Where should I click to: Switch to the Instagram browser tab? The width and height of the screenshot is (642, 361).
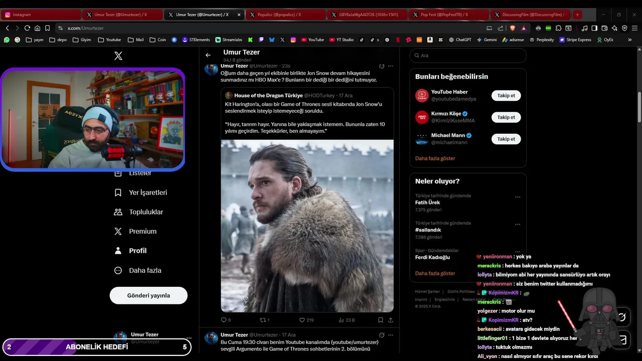point(41,15)
